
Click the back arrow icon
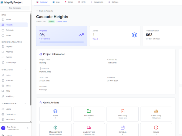tap(37, 11)
